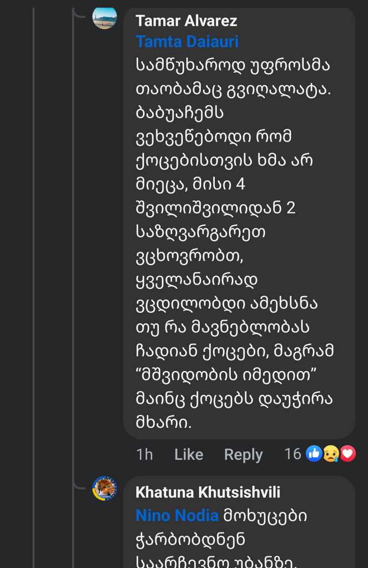
Task: Open the list of 16 people who reacted
Action: (291, 454)
